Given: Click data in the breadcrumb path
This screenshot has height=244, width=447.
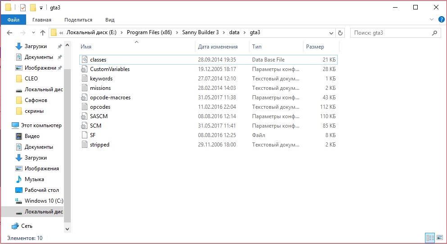Looking at the screenshot, I should pos(234,32).
